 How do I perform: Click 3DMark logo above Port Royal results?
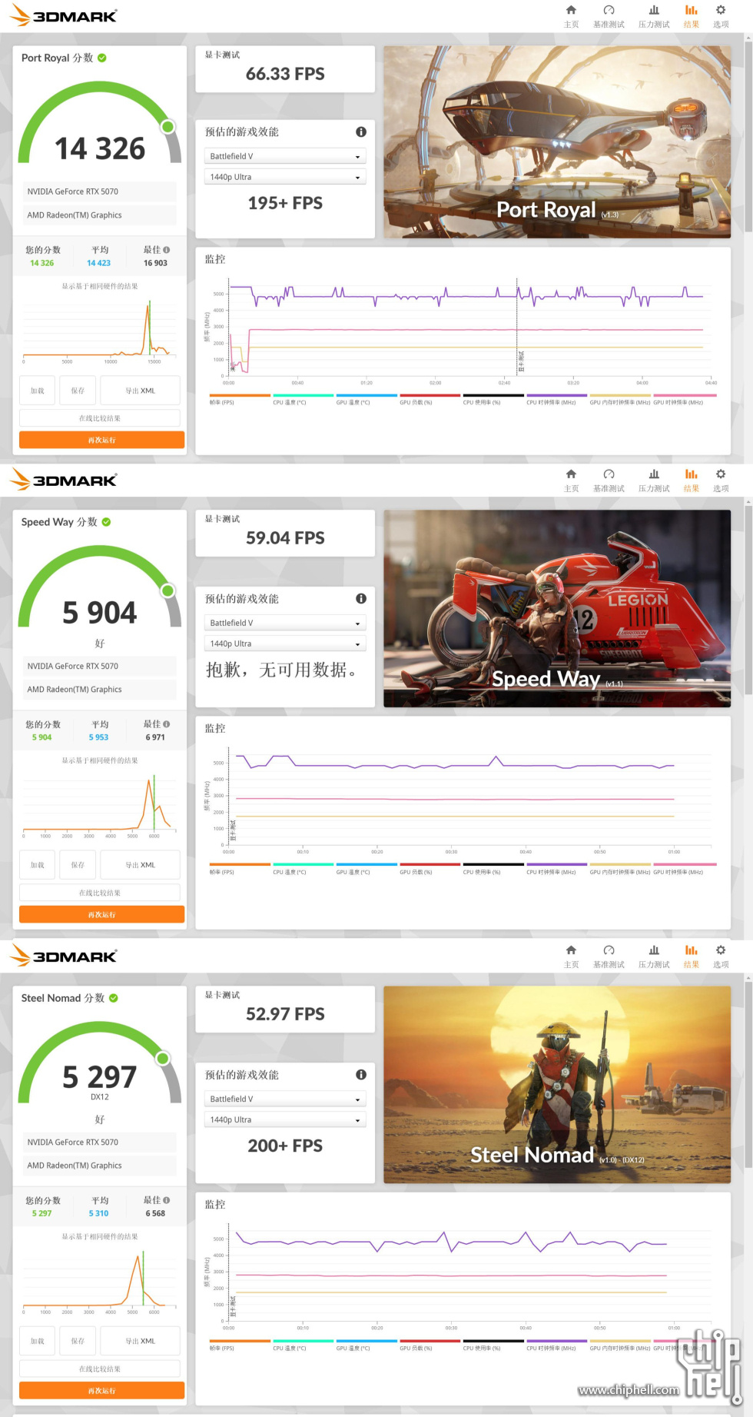[63, 15]
